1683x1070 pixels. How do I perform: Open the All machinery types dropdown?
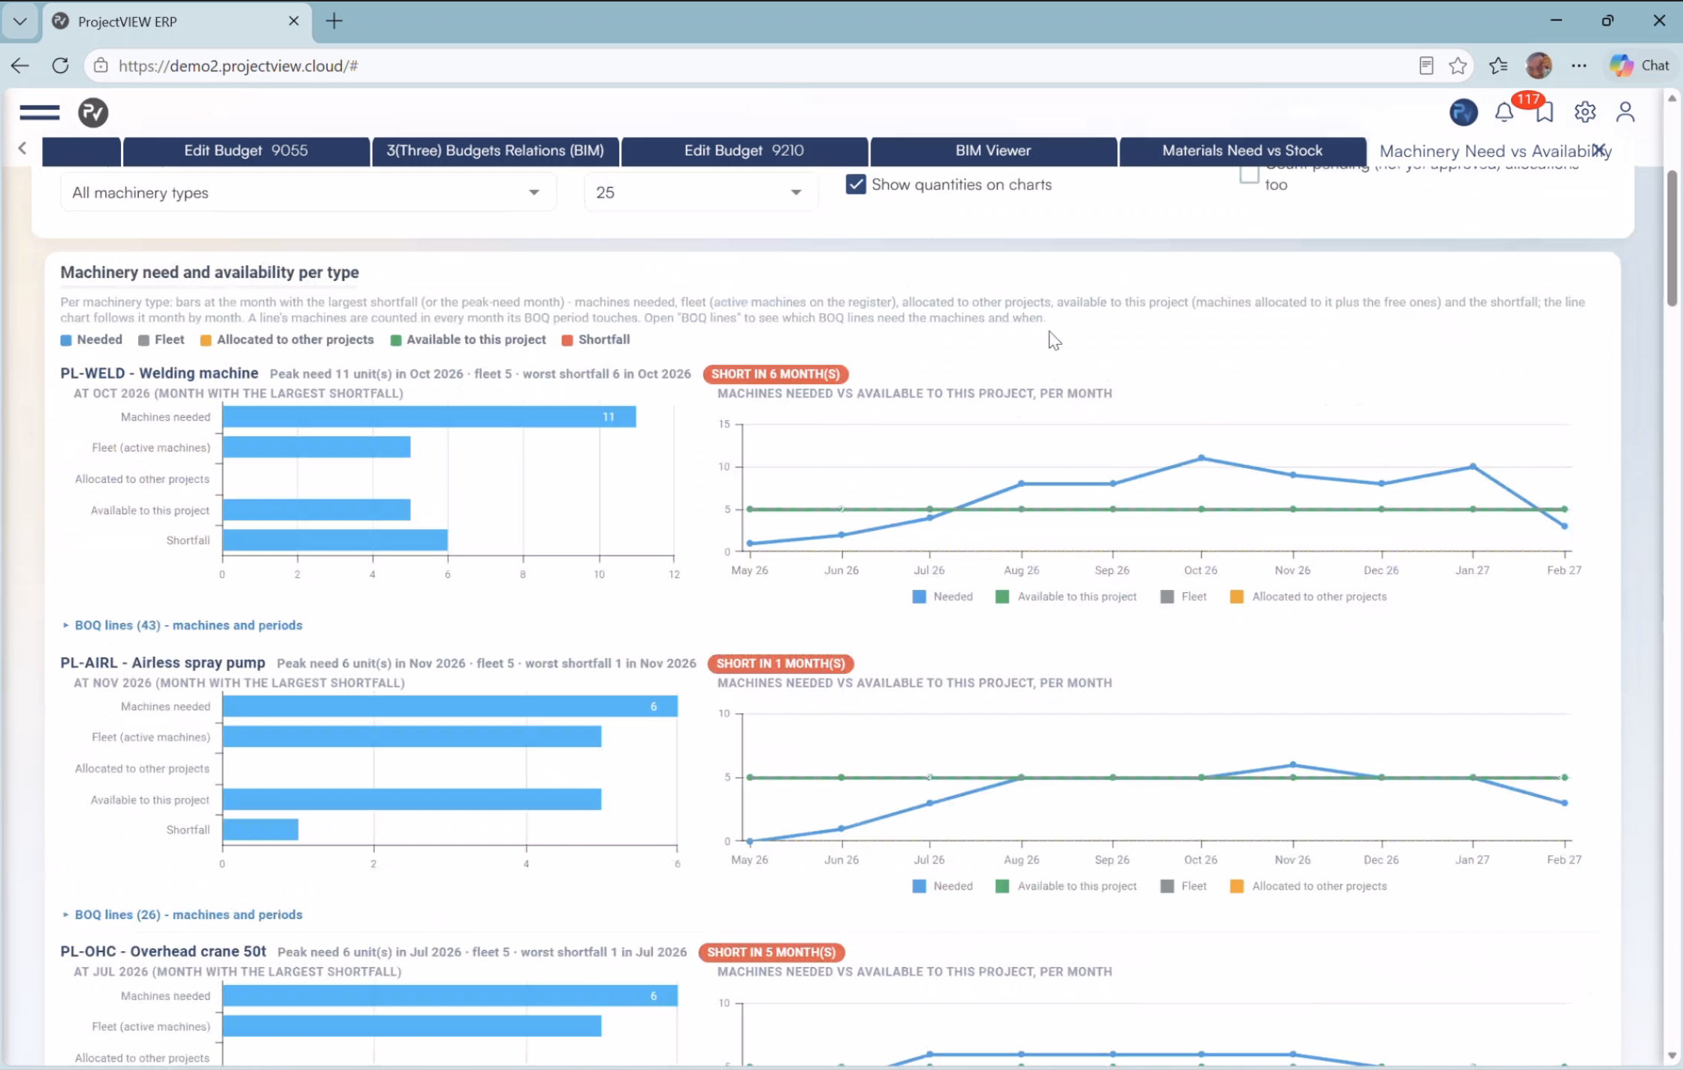pyautogui.click(x=307, y=192)
